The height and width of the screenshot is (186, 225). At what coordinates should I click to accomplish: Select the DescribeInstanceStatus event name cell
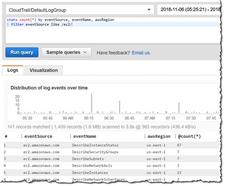(x=95, y=145)
